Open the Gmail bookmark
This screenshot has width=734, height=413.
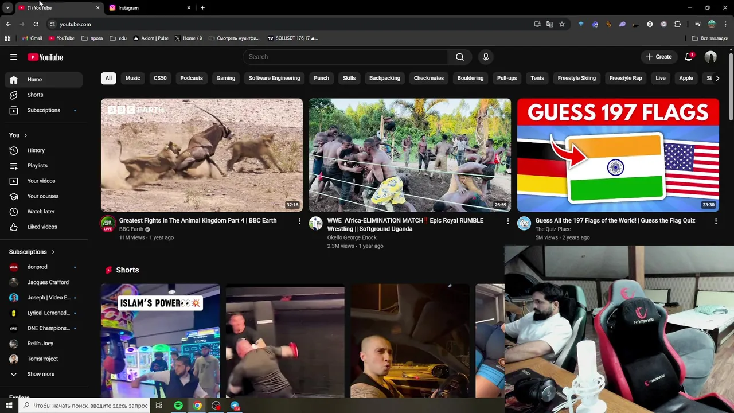coord(32,38)
